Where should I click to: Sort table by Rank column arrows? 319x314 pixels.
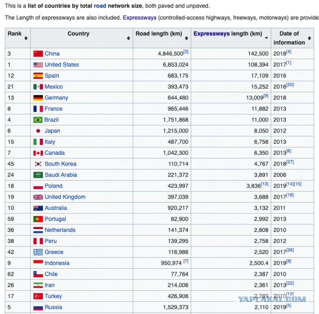(26, 38)
